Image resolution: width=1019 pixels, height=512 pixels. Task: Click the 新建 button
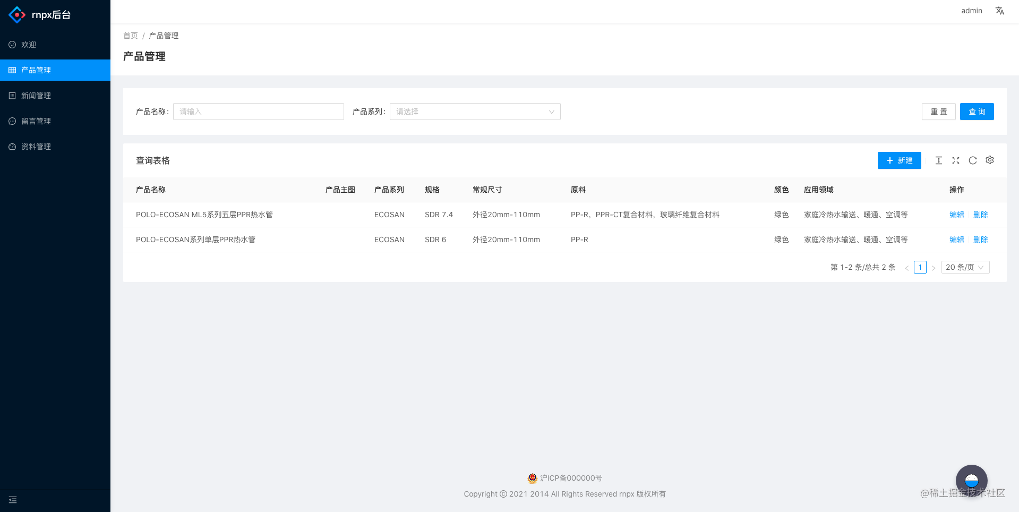click(x=900, y=160)
